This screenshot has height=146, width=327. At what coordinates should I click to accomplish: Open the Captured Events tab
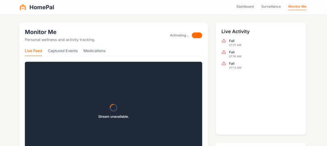click(x=63, y=51)
